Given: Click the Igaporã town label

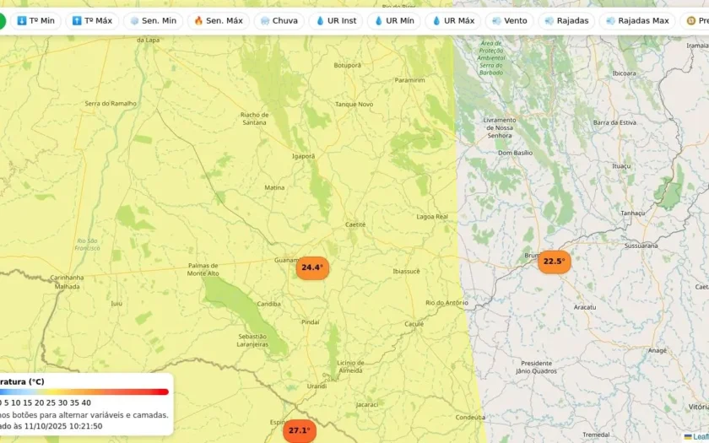Looking at the screenshot, I should pyautogui.click(x=303, y=156).
